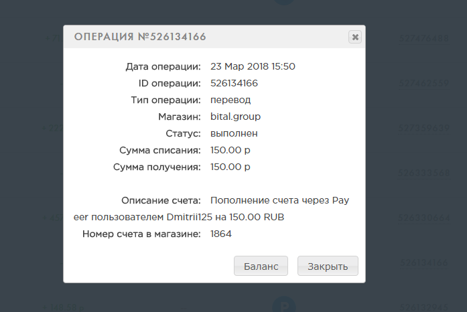Open operation 526330664 in background list
Image resolution: width=467 pixels, height=312 pixels.
424,218
